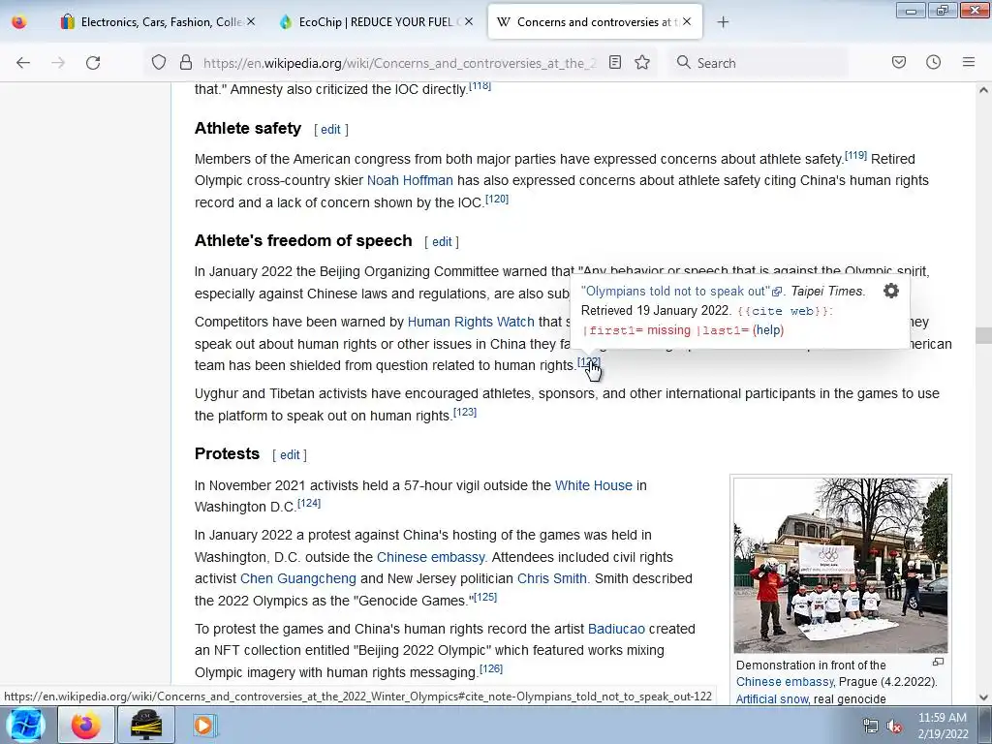Open Firefox application menu
This screenshot has width=992, height=744.
(x=969, y=62)
